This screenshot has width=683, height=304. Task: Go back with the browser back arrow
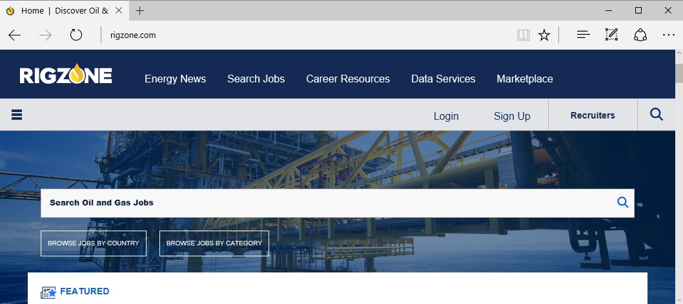coord(15,35)
